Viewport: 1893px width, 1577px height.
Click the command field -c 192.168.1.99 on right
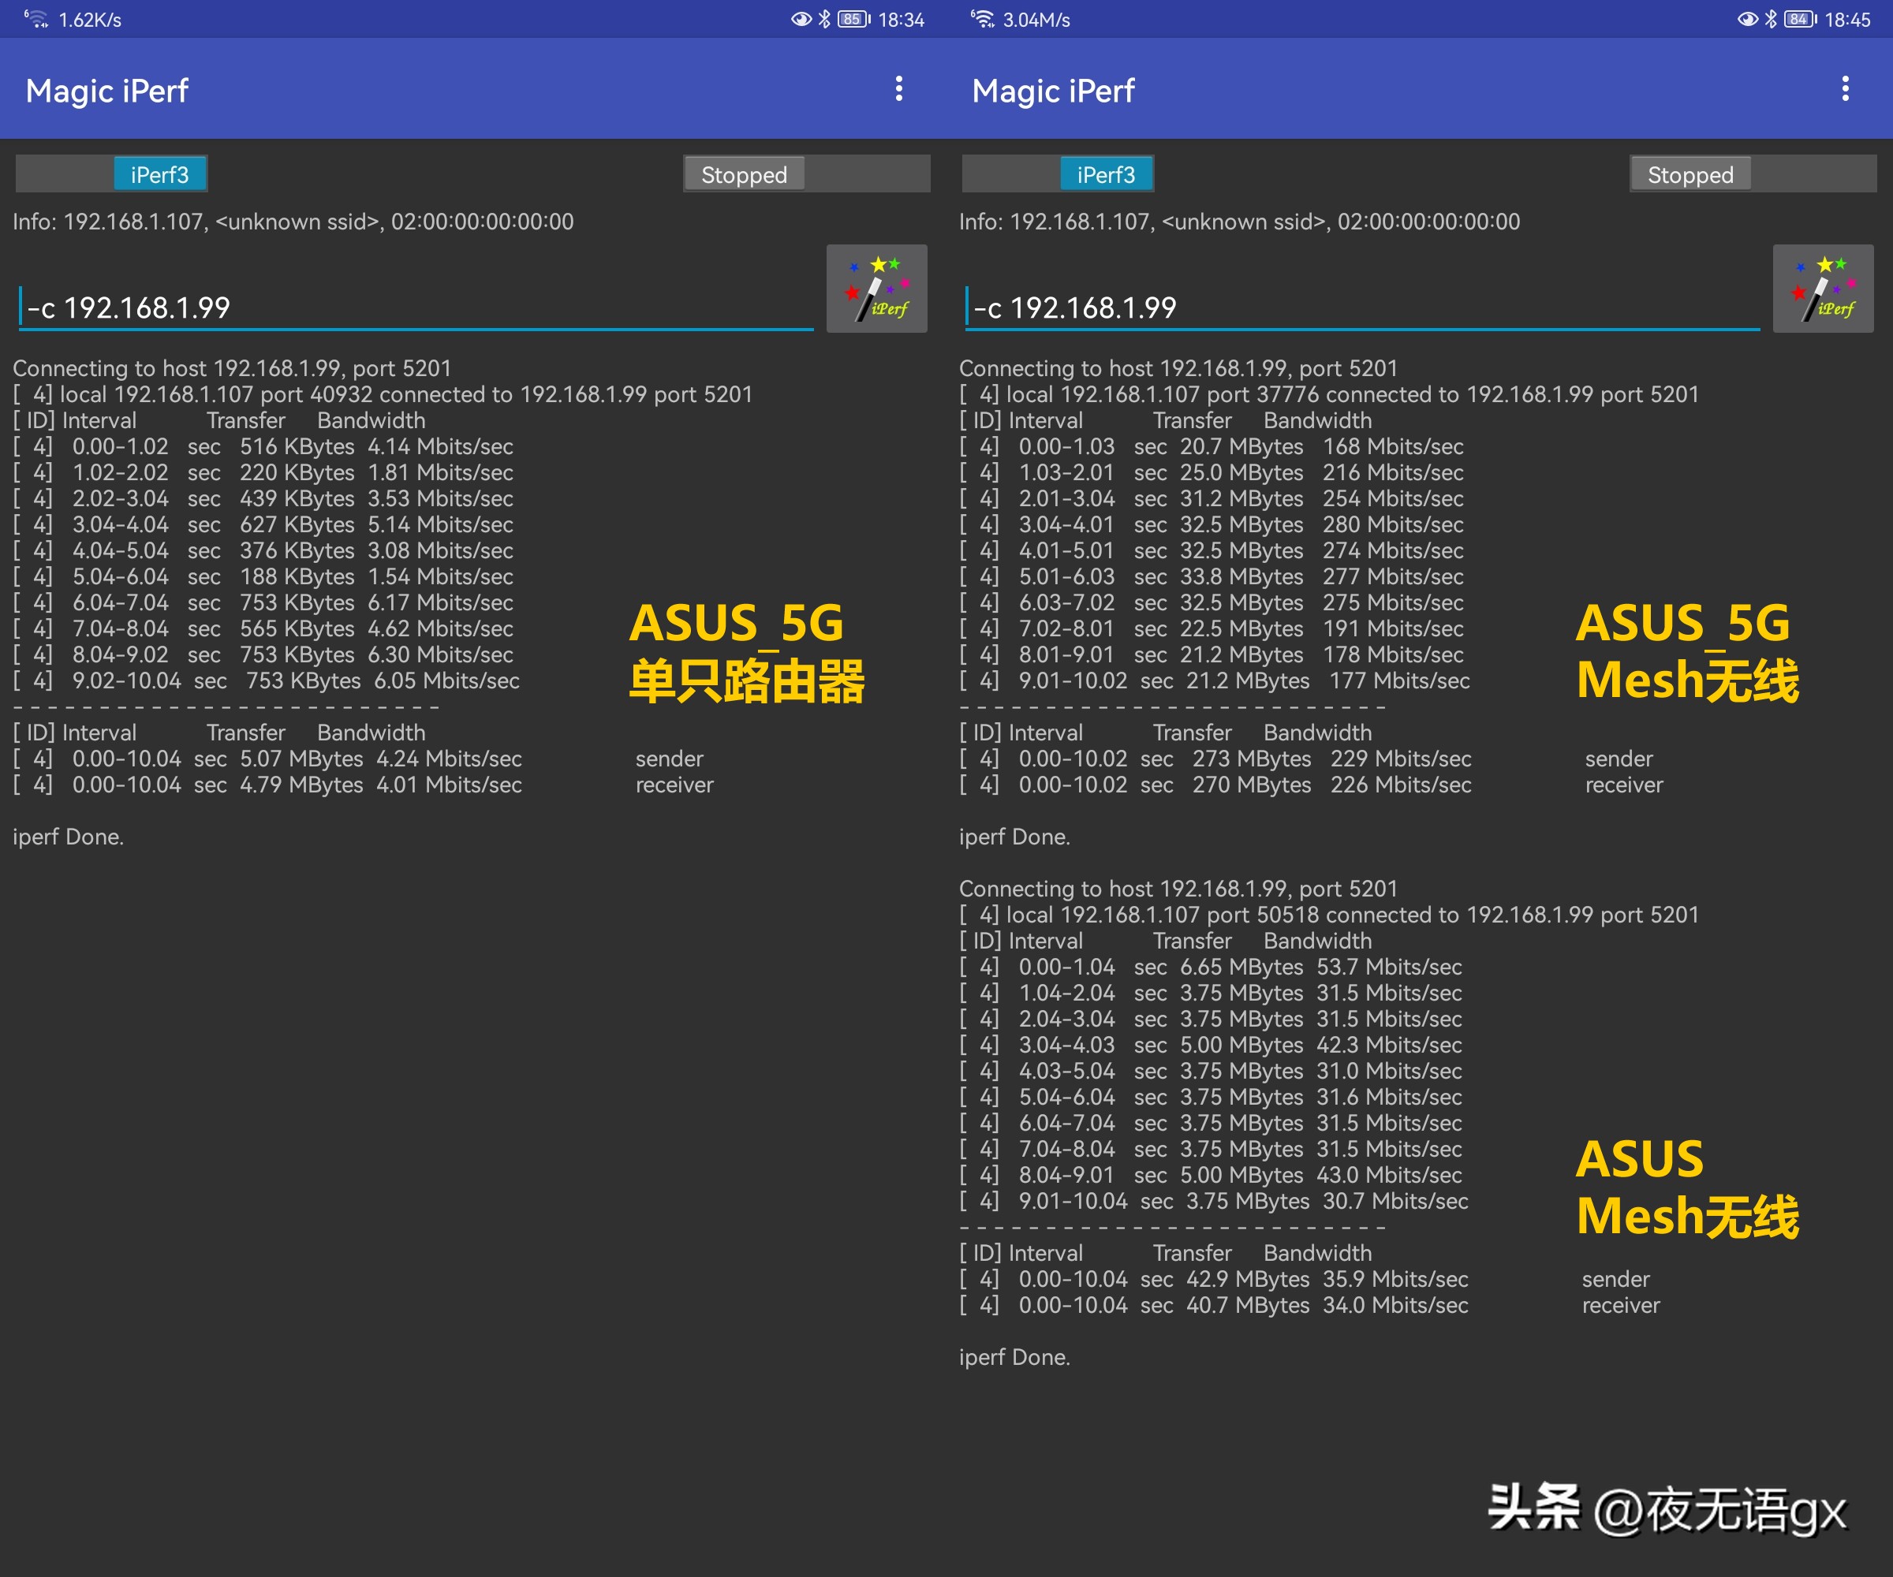click(x=1361, y=308)
